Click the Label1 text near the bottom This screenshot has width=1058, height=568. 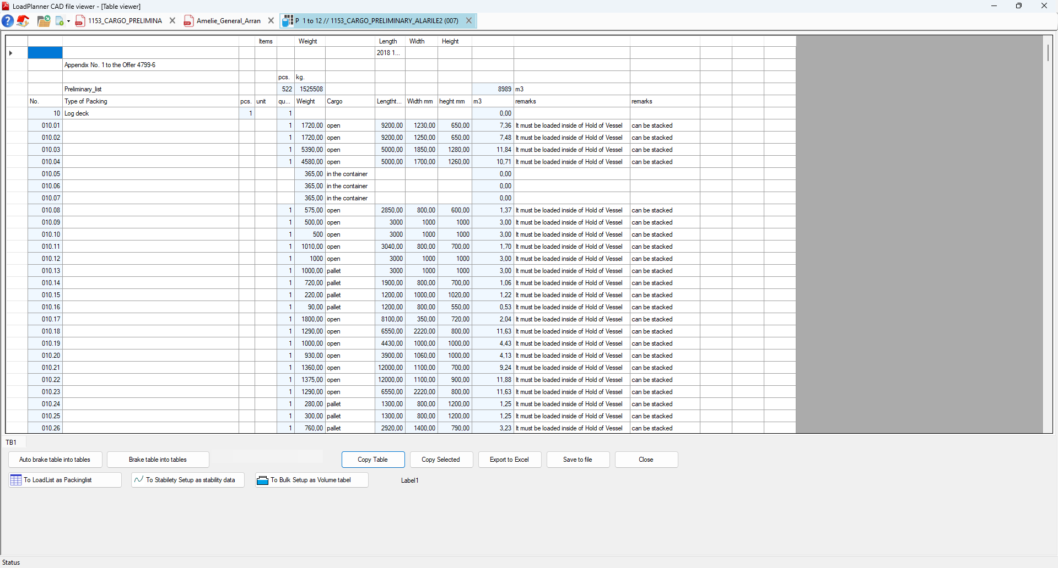click(410, 480)
